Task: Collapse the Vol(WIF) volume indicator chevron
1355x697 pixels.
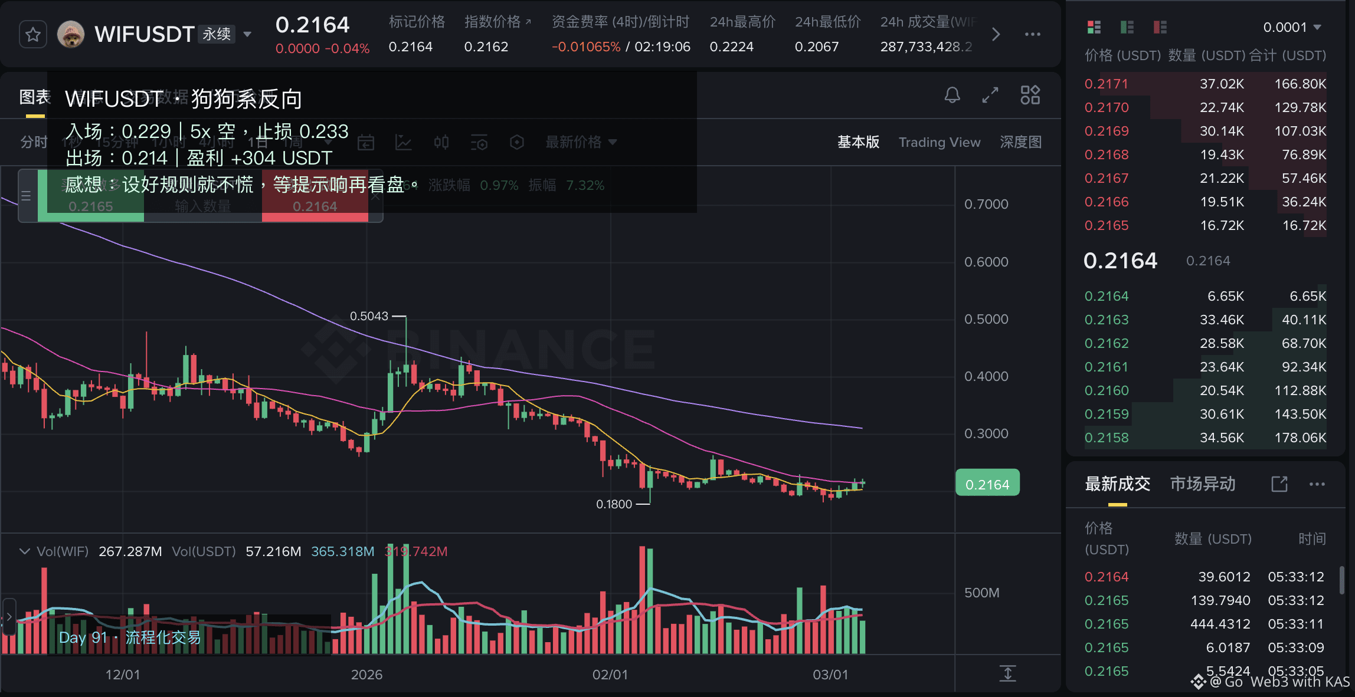Action: tap(25, 551)
